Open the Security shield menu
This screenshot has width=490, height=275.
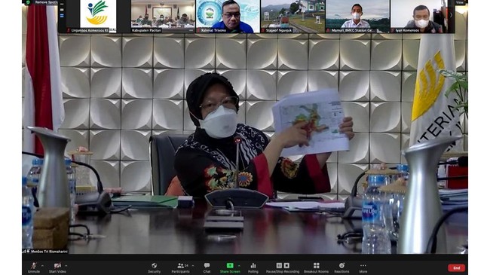154,267
